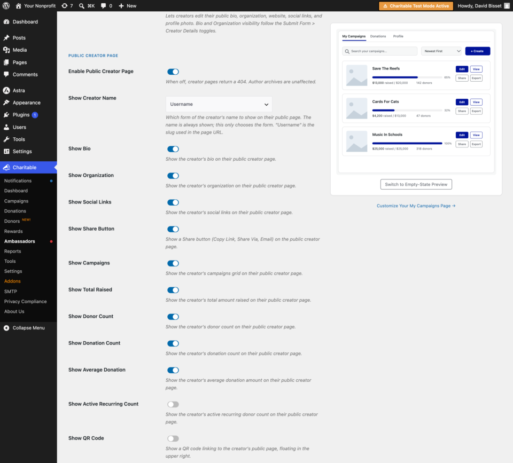Viewport: 513px width, 463px height.
Task: Click the Users person icon
Action: (6, 127)
